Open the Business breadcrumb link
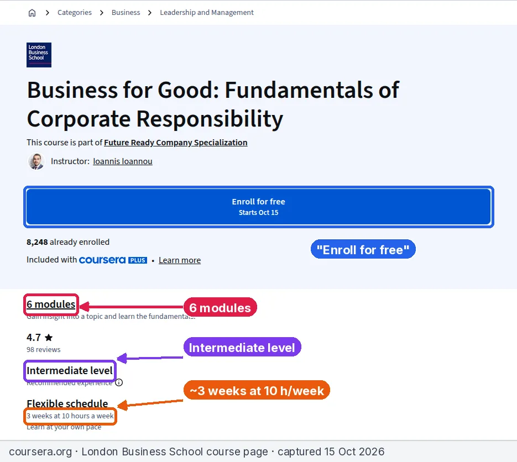This screenshot has width=517, height=462. pos(126,13)
